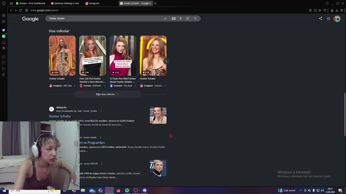Open the Opera menu logo
The width and height of the screenshot is (346, 194).
[x=4, y=3]
